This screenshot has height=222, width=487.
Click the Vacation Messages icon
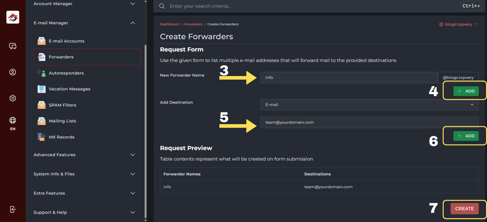coord(41,89)
